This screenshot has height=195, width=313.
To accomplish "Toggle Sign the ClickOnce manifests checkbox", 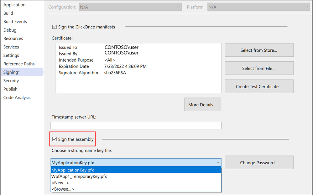I will click(x=54, y=27).
